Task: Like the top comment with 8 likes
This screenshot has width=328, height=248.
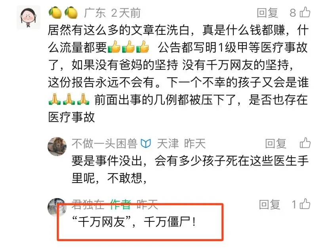Action: point(305,12)
